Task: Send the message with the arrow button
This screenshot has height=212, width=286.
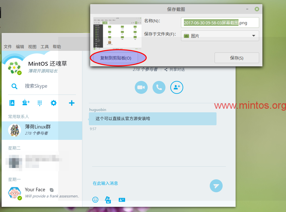Action: pyautogui.click(x=216, y=186)
